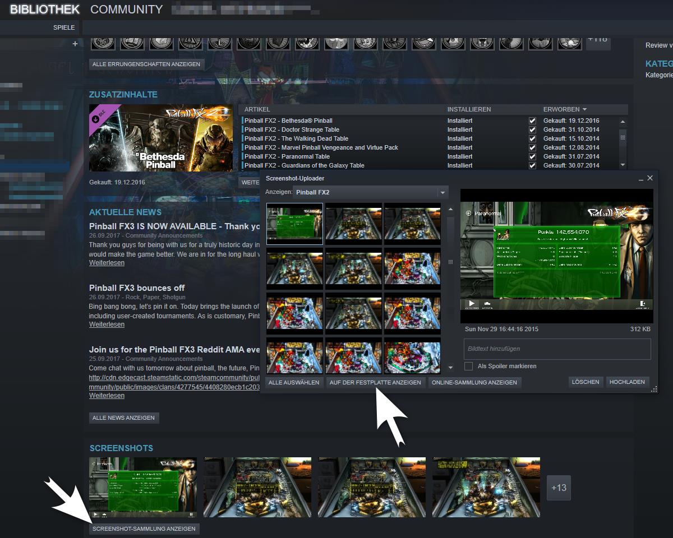Click the AKTUELLE NEWS section heading
Screen dimensions: 673x538
tap(125, 212)
